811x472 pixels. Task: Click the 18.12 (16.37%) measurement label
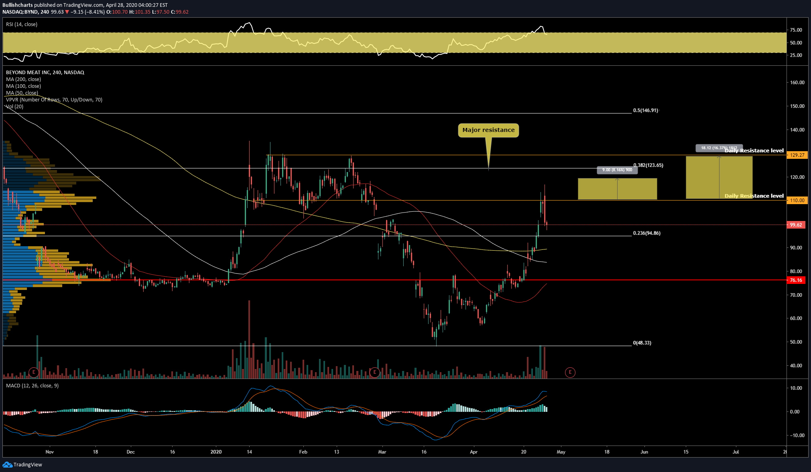pyautogui.click(x=719, y=148)
